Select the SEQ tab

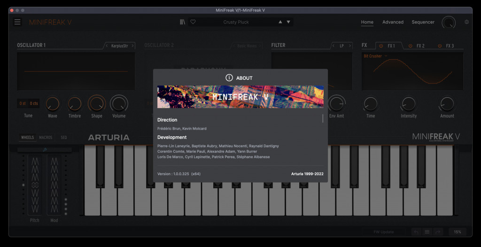click(64, 138)
